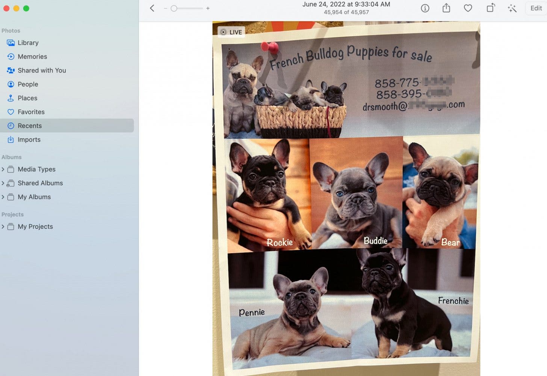Click the Edit button
This screenshot has width=547, height=376.
pos(536,8)
